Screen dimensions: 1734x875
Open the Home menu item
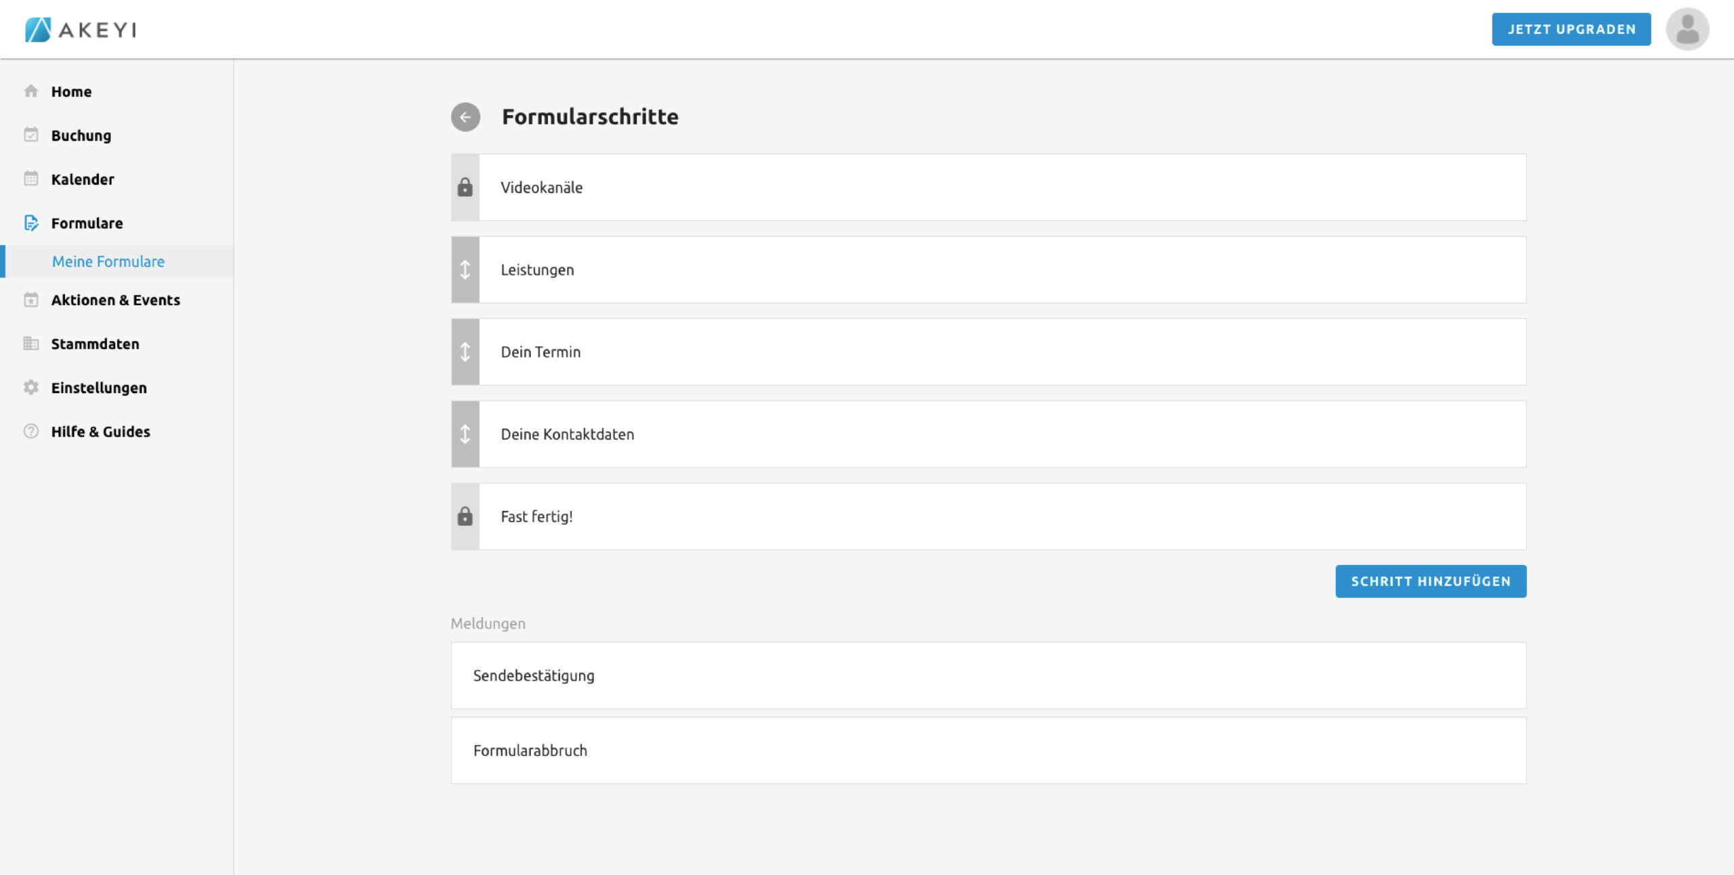(71, 91)
